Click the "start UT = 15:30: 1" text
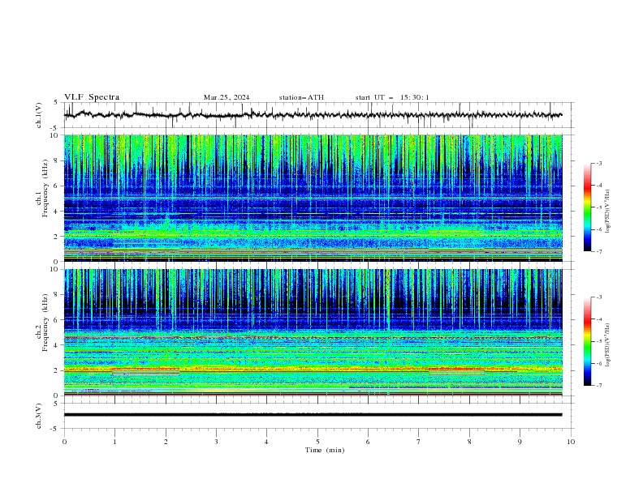The width and height of the screenshot is (643, 496). click(x=392, y=97)
